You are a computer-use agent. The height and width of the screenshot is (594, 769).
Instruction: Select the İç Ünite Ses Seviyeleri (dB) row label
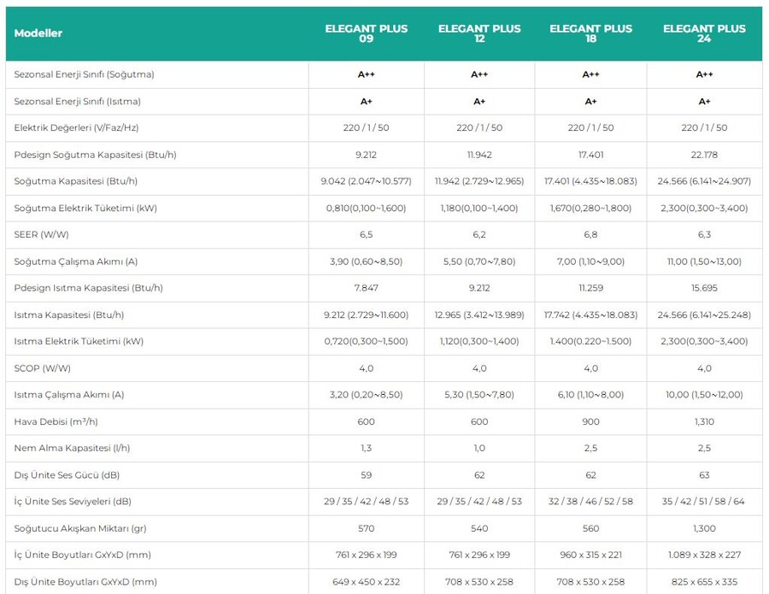click(x=73, y=502)
